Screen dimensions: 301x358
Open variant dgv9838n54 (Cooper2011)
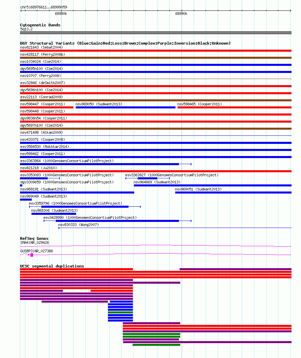(x=44, y=118)
